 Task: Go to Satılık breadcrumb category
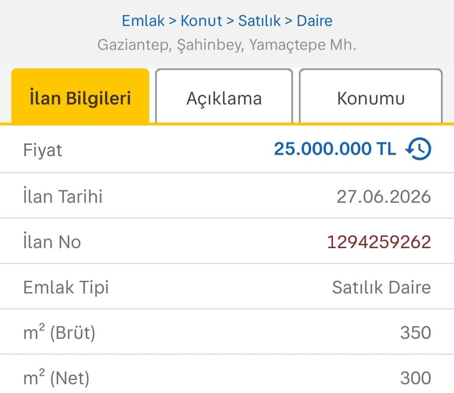259,21
